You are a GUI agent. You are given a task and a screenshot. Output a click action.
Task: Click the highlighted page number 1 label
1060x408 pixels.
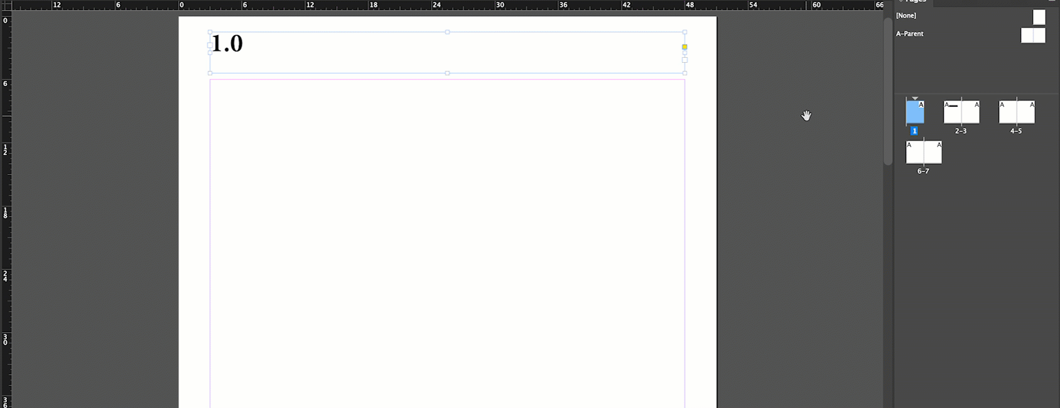tap(914, 131)
